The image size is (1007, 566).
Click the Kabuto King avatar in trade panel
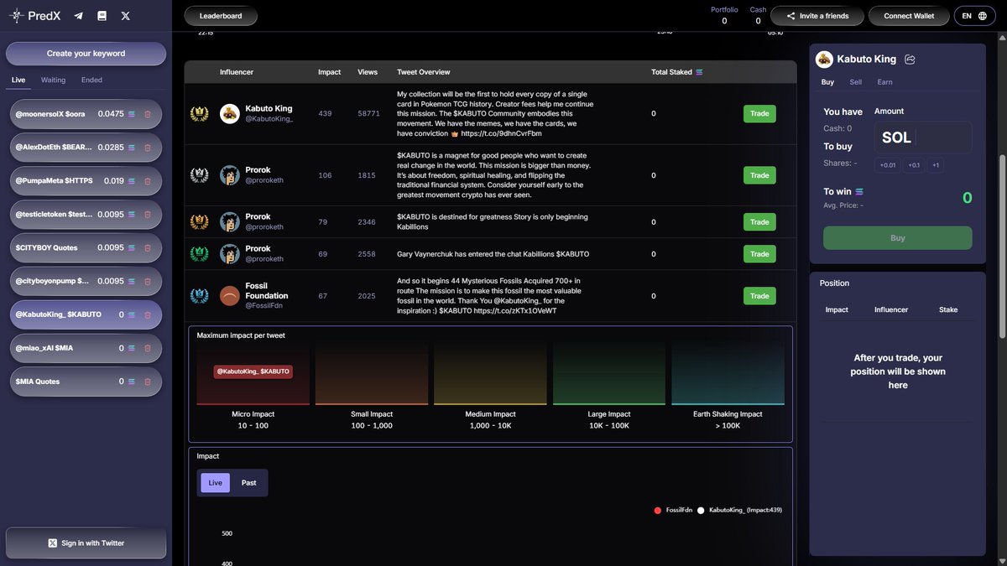824,60
